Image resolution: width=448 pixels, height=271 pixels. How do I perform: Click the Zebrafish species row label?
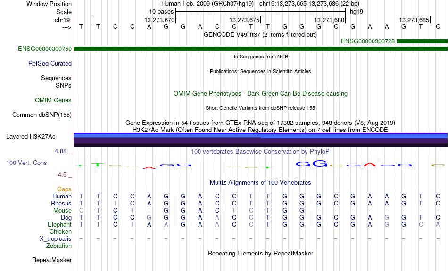(x=59, y=246)
